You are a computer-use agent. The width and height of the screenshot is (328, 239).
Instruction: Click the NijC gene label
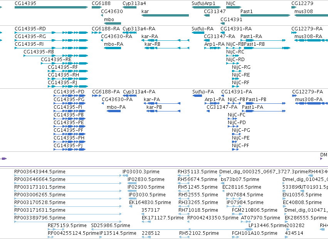pyautogui.click(x=231, y=3)
